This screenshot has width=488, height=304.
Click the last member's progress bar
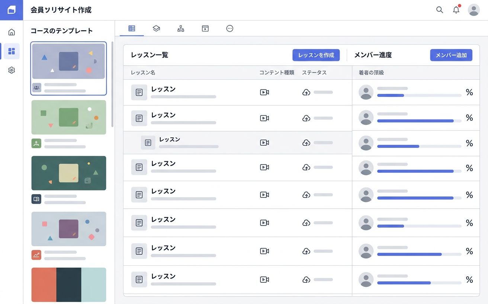coord(419,283)
